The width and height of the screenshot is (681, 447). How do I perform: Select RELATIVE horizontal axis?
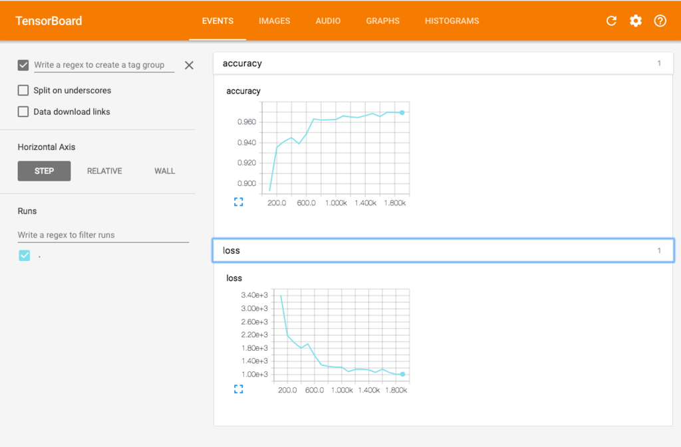click(104, 171)
